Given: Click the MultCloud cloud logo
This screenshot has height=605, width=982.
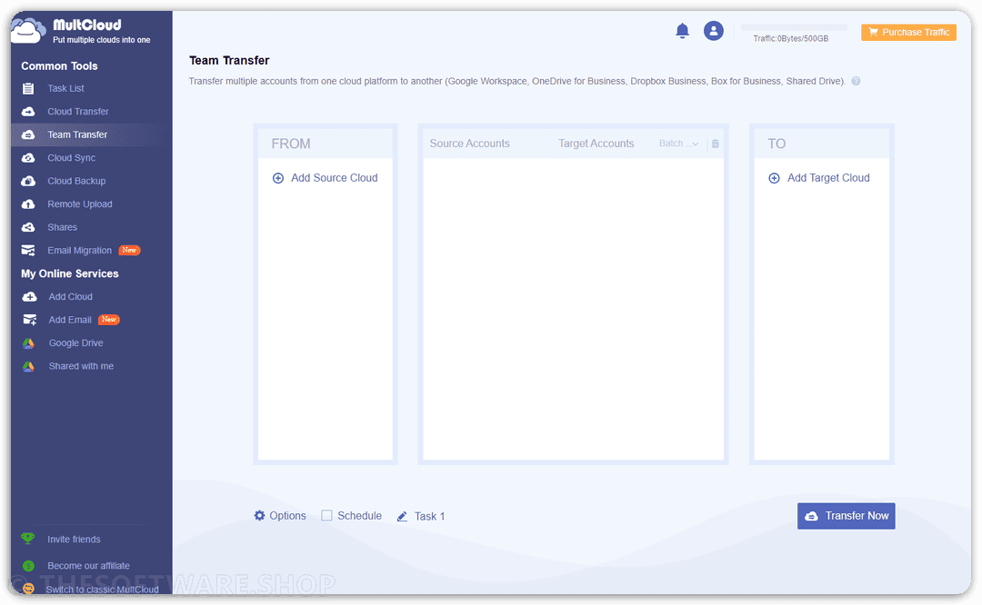Looking at the screenshot, I should [28, 31].
